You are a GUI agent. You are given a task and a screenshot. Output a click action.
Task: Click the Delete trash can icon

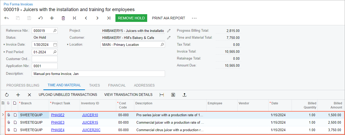click(63, 18)
